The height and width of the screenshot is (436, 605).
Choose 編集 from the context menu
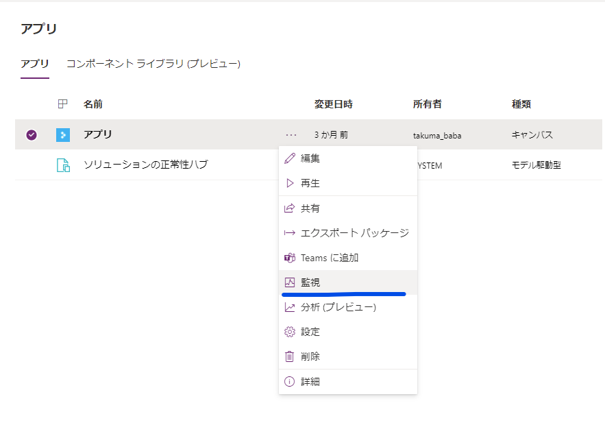click(x=348, y=158)
